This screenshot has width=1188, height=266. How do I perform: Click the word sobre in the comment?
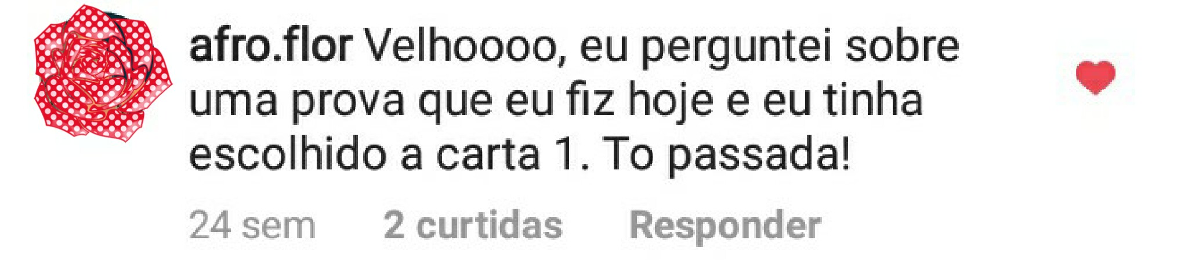903,45
